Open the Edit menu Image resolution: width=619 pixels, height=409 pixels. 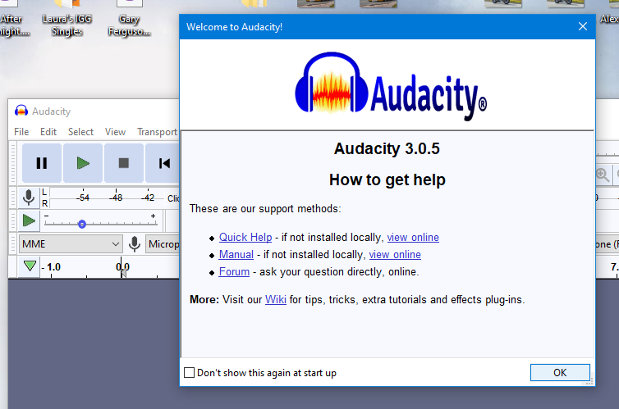pyautogui.click(x=48, y=132)
